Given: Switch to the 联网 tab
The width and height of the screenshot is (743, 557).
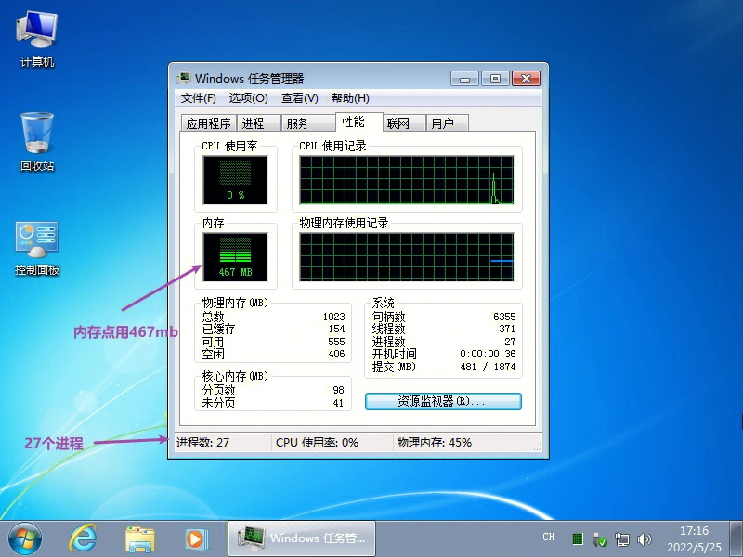Looking at the screenshot, I should (403, 123).
